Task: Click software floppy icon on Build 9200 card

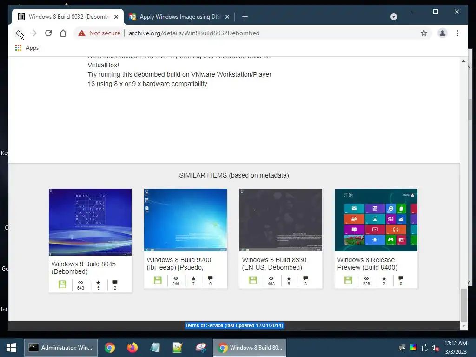Action: pos(158,280)
